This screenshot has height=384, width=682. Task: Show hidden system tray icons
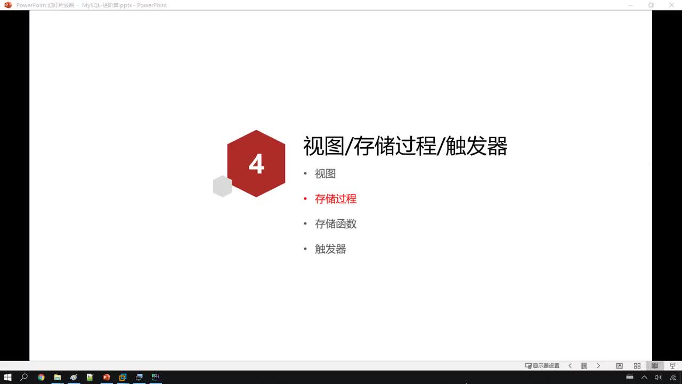pos(644,377)
